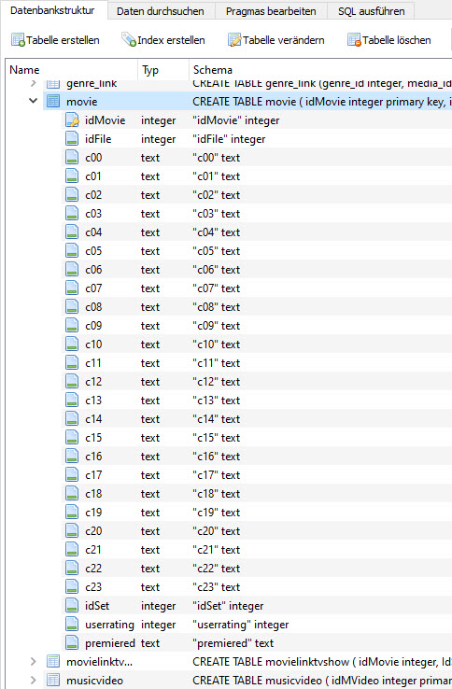Image resolution: width=452 pixels, height=689 pixels.
Task: Open the Pragmas bearbeiten tab
Action: [x=271, y=11]
